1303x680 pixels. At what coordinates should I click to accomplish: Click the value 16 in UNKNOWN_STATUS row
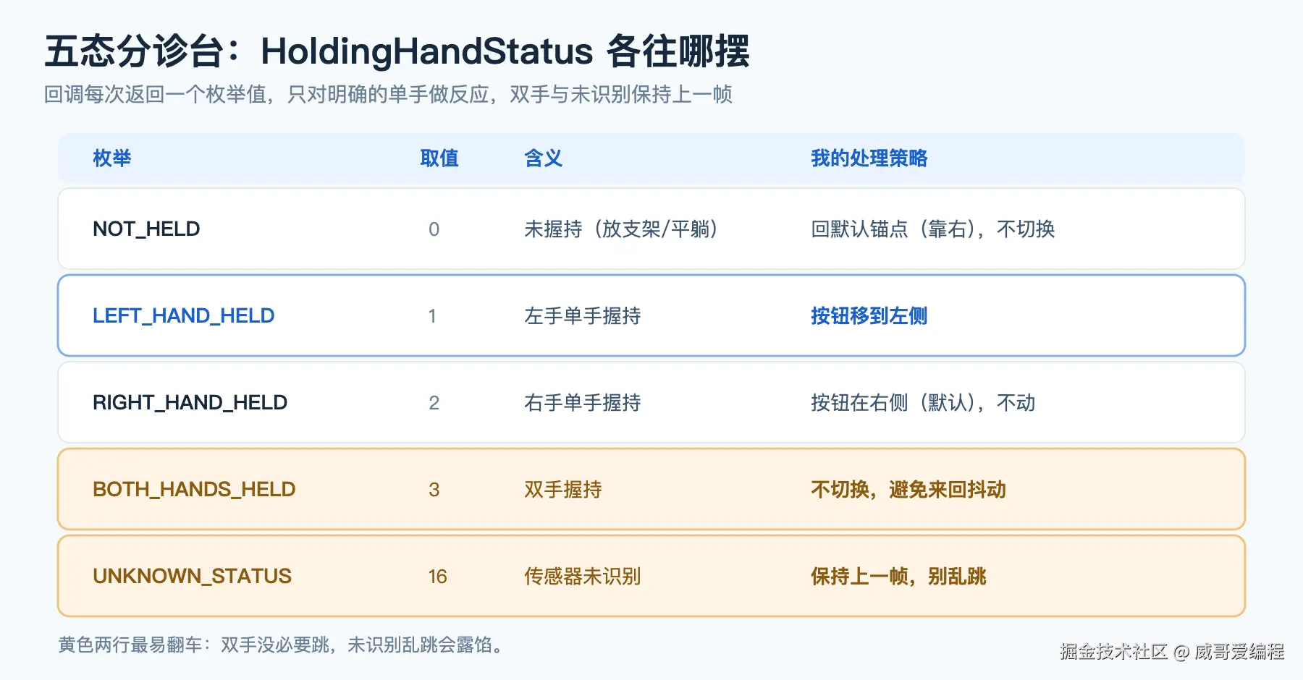click(437, 577)
